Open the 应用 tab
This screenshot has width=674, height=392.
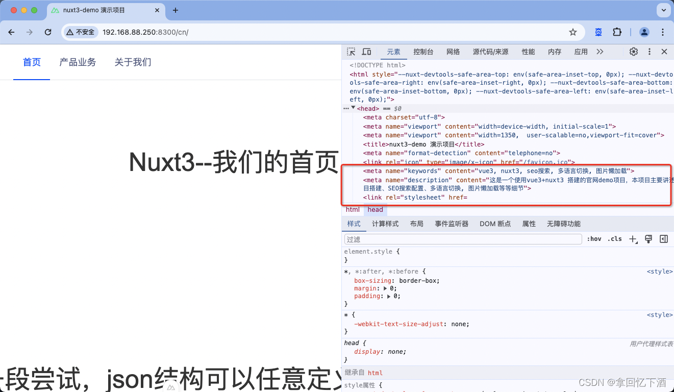[x=581, y=52]
